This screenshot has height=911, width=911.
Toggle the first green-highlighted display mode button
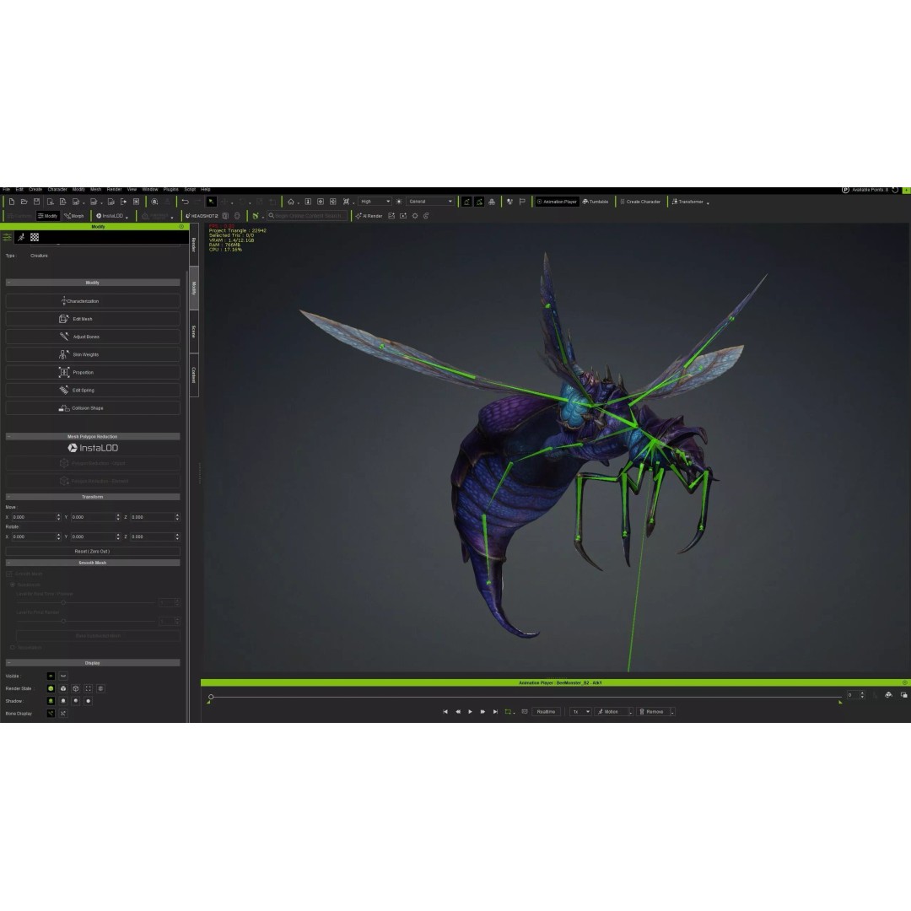click(x=466, y=202)
